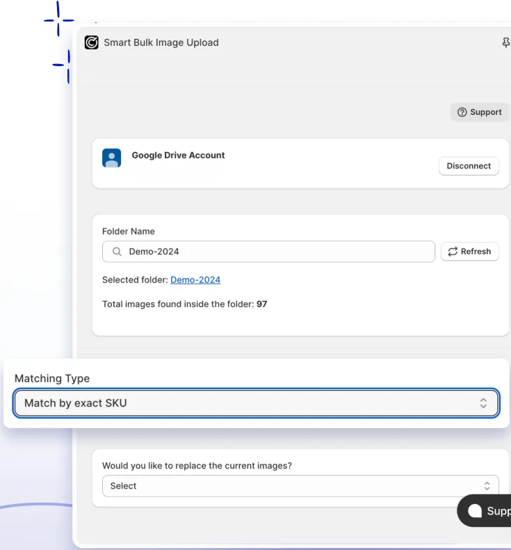
Task: Click 'Would you like to replace the current images?' text
Action: (x=197, y=466)
